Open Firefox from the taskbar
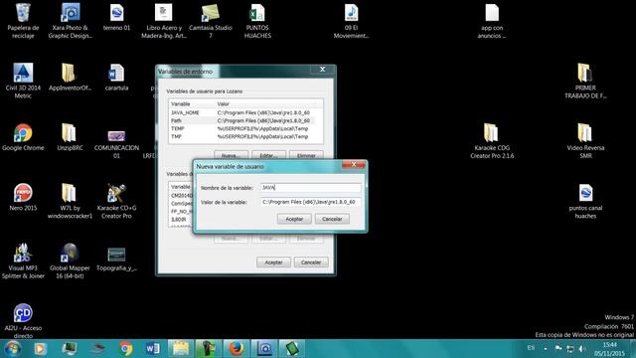 coord(237,349)
